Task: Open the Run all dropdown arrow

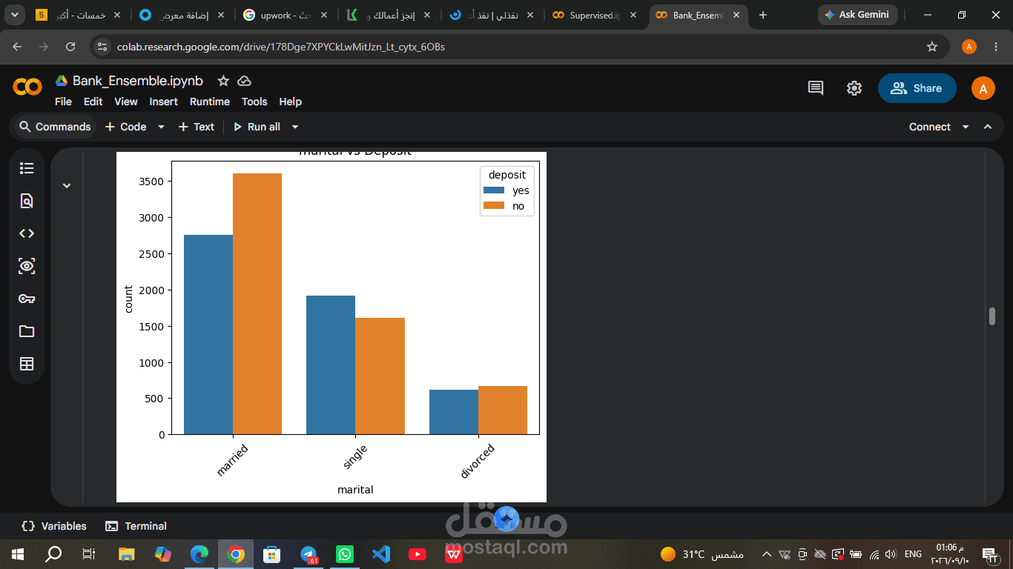Action: (x=294, y=127)
